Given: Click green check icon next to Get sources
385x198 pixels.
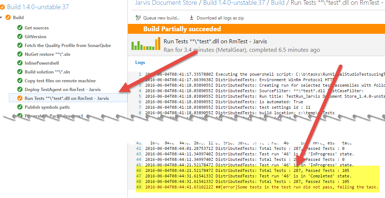Looking at the screenshot, I should [x=20, y=28].
